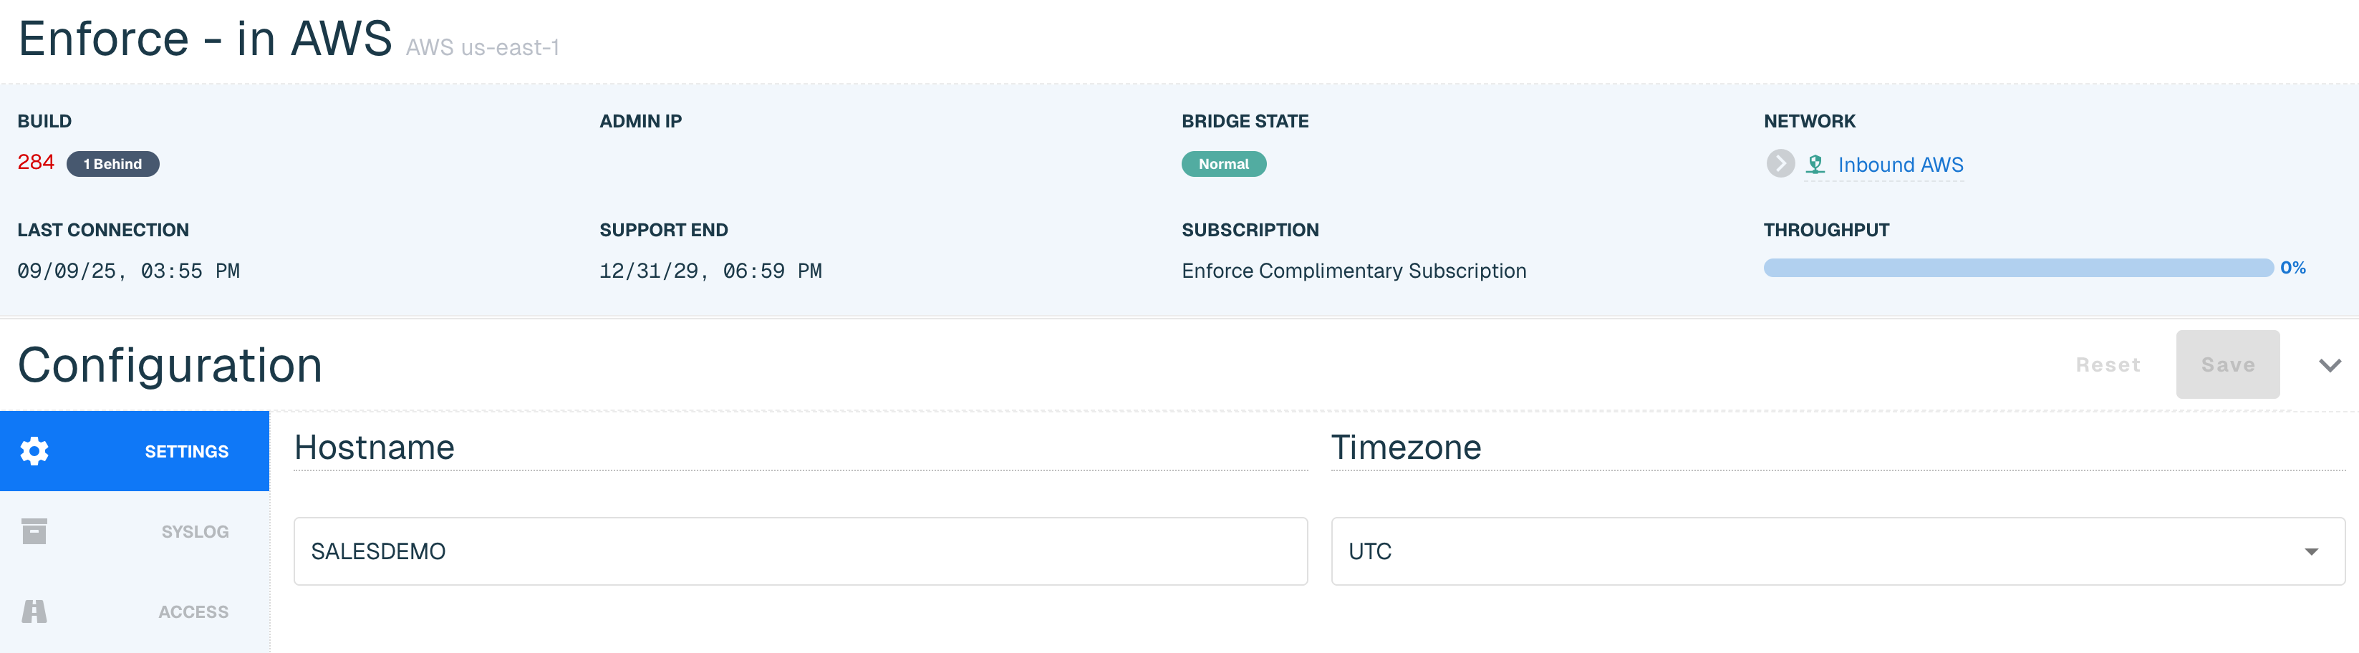Collapse the Configuration section chevron

(2330, 365)
